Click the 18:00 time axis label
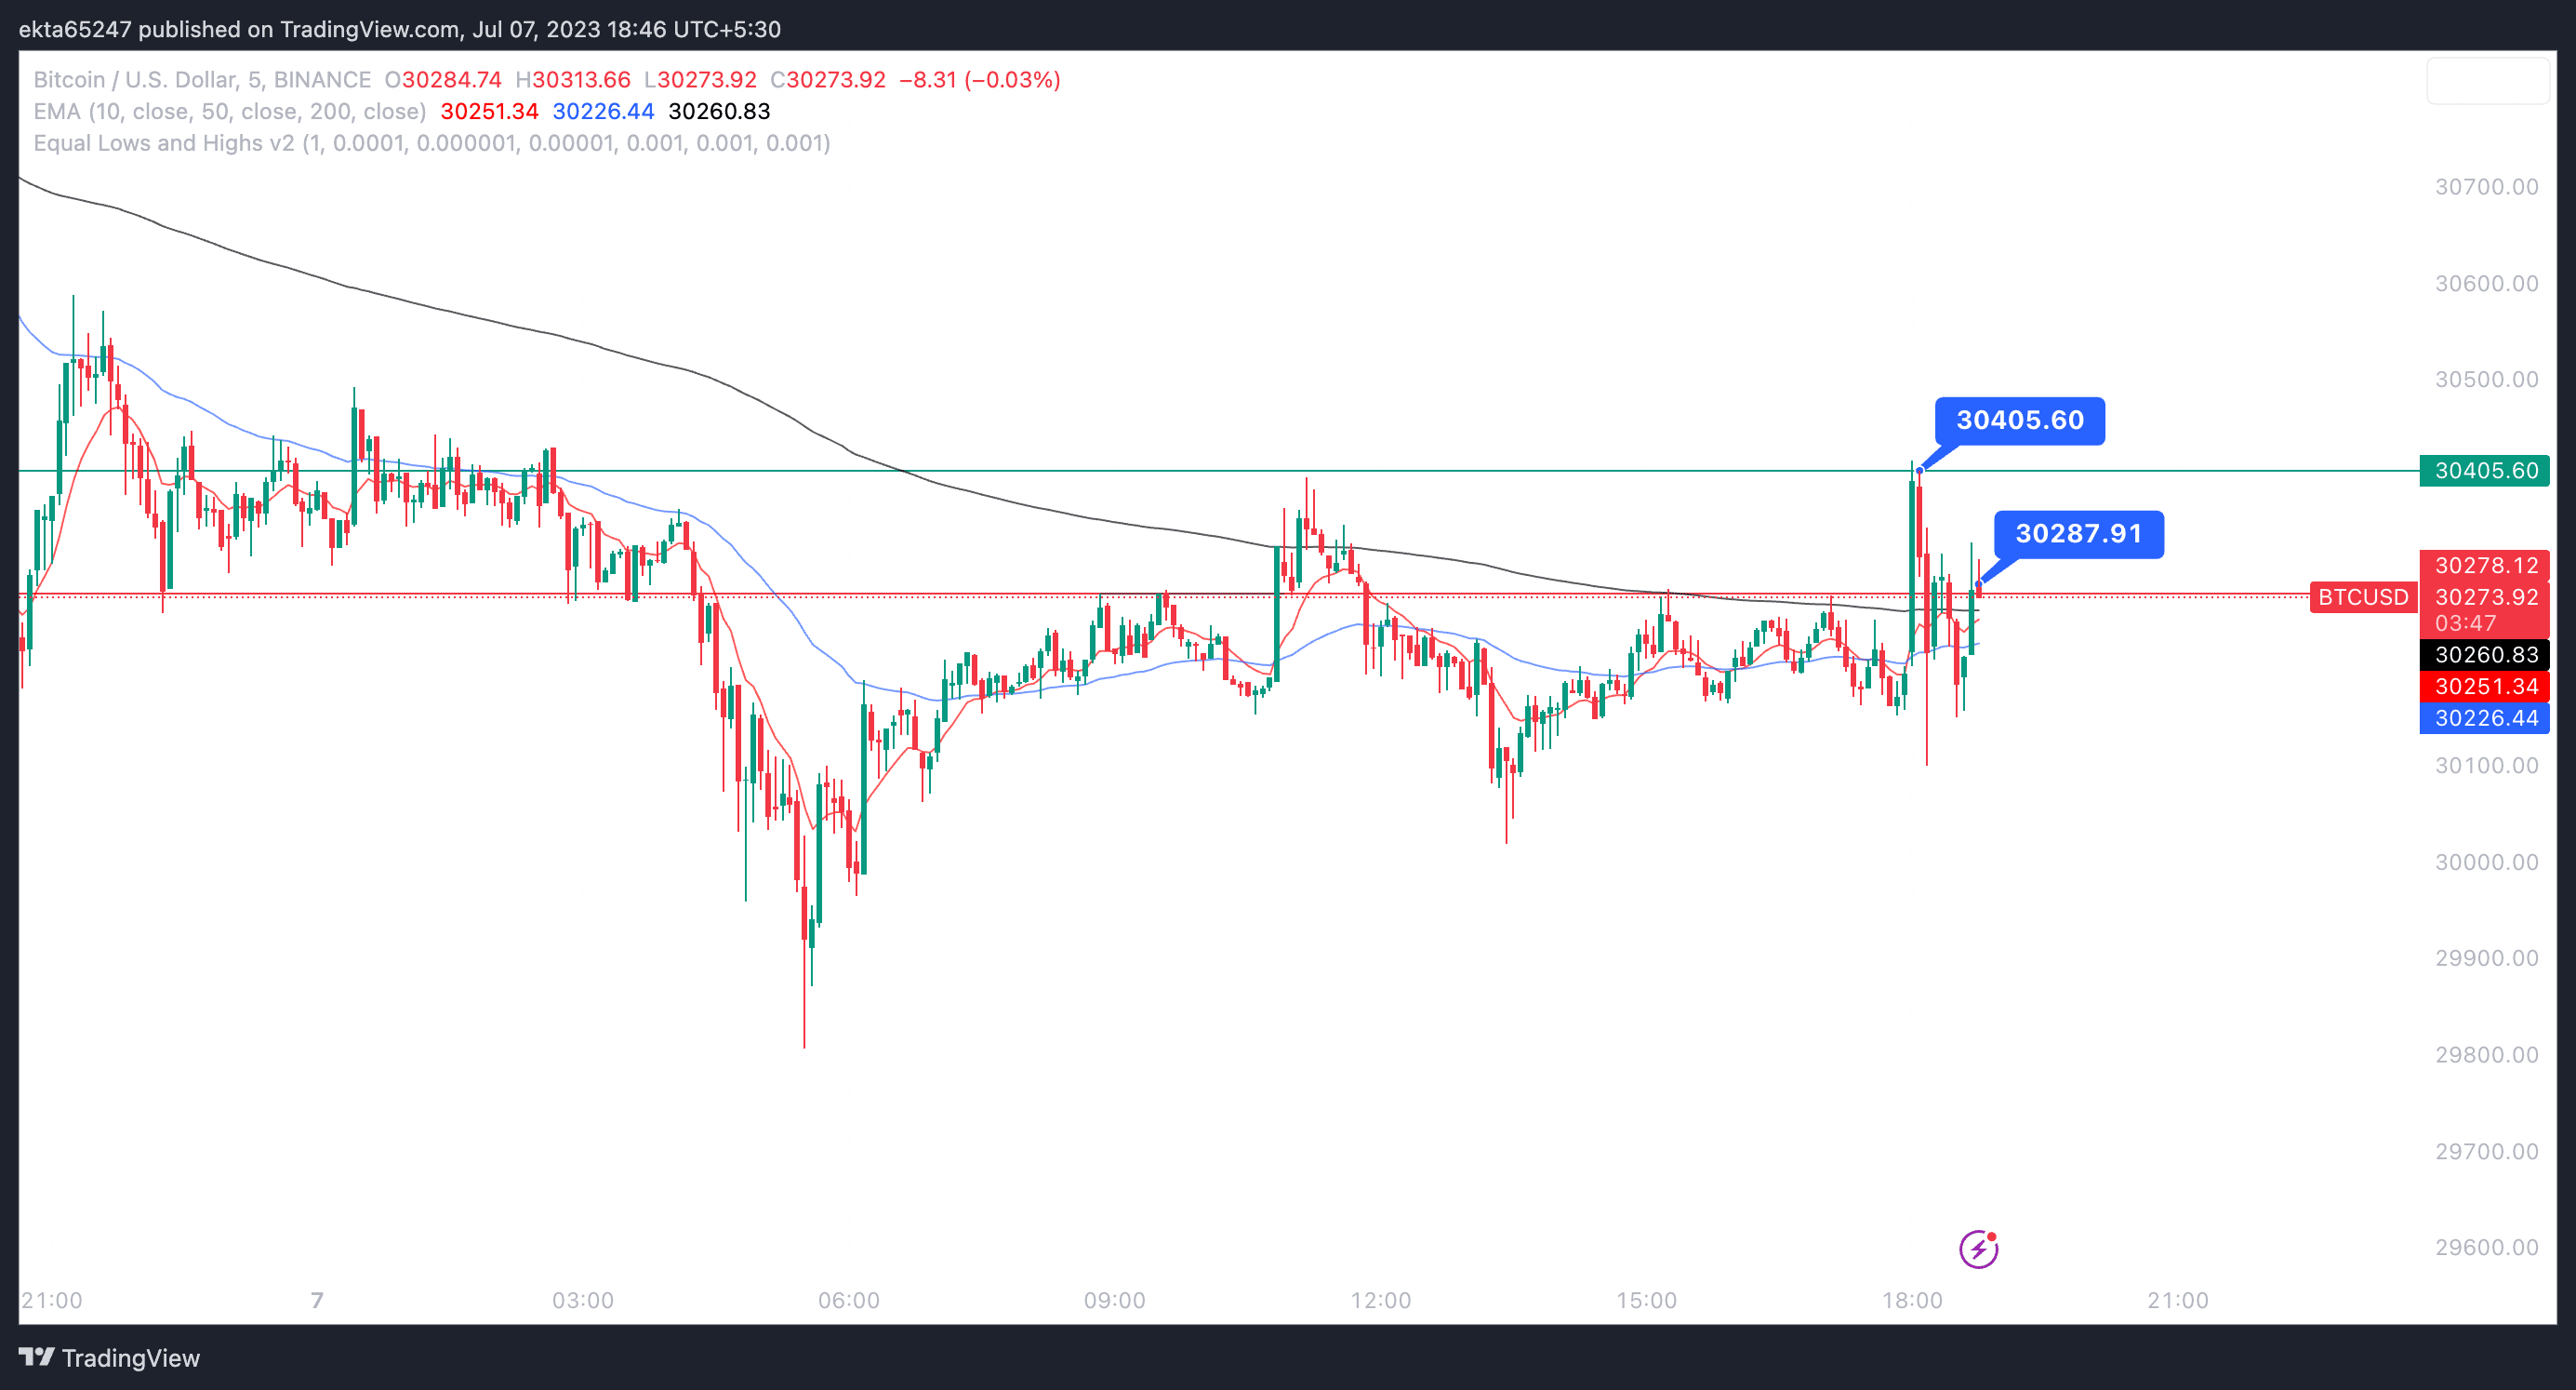The image size is (2576, 1390). (x=1913, y=1301)
